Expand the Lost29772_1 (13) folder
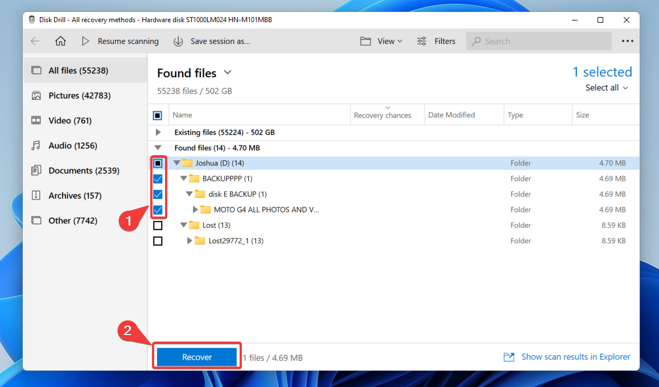This screenshot has height=387, width=659. 190,240
